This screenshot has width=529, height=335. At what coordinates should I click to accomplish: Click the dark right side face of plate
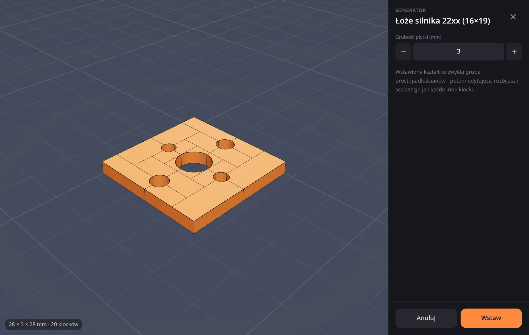pos(240,197)
